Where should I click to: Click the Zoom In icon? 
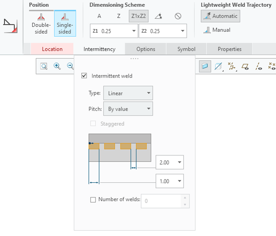(x=57, y=66)
